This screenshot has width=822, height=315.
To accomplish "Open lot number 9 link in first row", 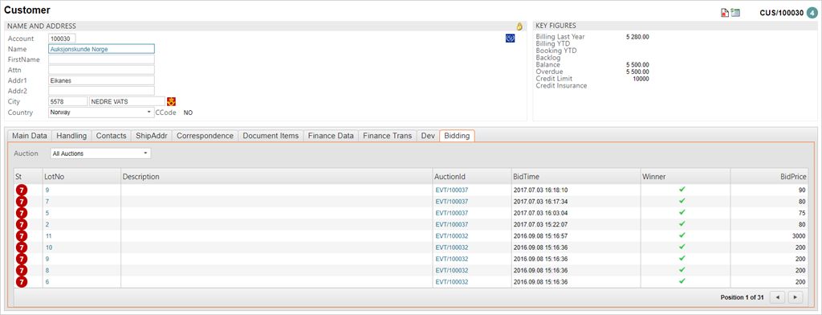I will pyautogui.click(x=47, y=190).
